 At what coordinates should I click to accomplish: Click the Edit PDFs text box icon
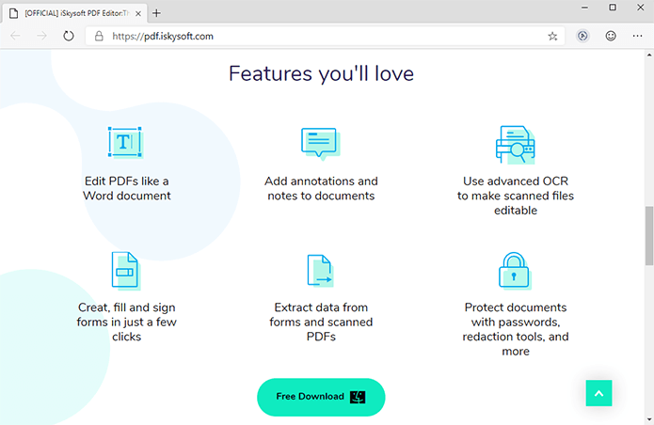click(125, 143)
